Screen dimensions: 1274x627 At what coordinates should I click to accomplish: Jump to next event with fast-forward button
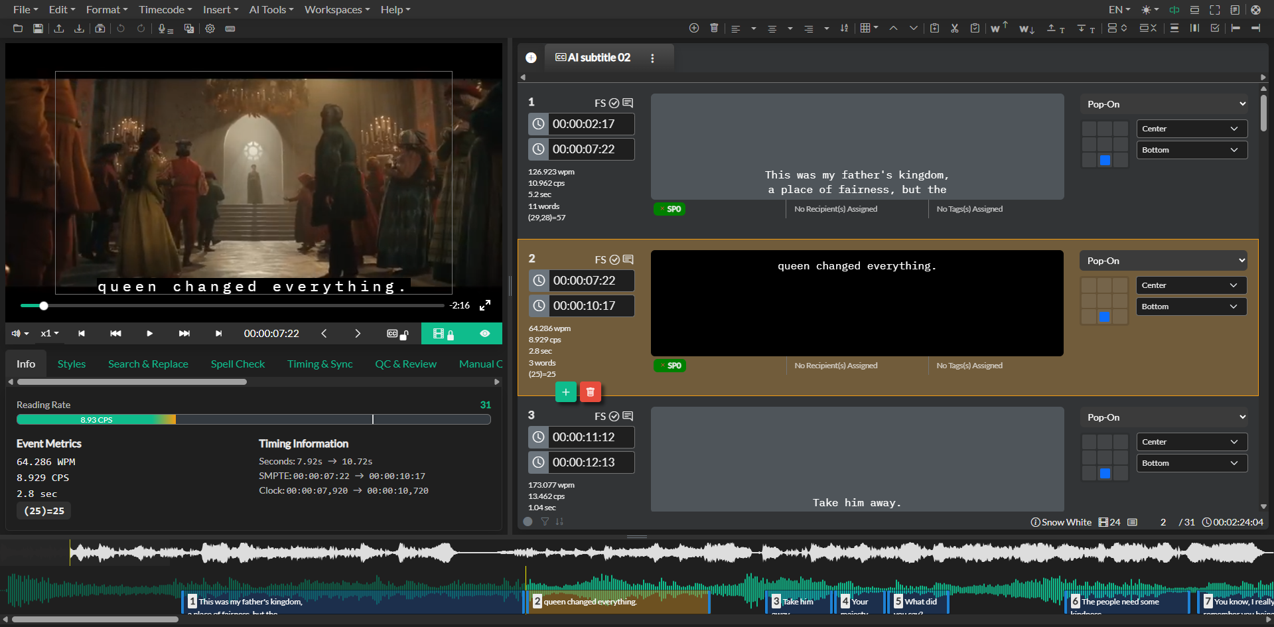tap(184, 334)
